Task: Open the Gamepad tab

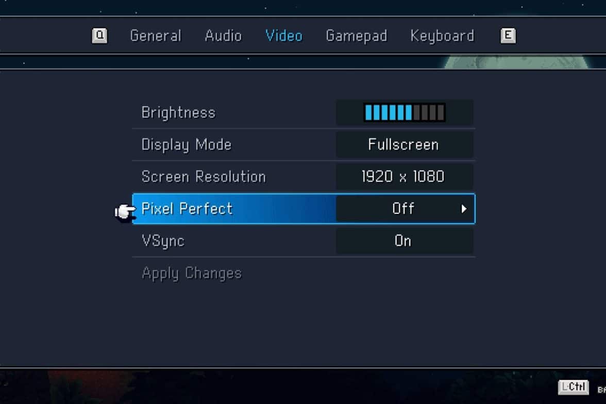Action: pyautogui.click(x=357, y=37)
